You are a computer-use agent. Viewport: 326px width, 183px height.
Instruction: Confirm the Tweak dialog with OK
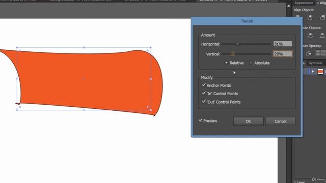pyautogui.click(x=248, y=121)
